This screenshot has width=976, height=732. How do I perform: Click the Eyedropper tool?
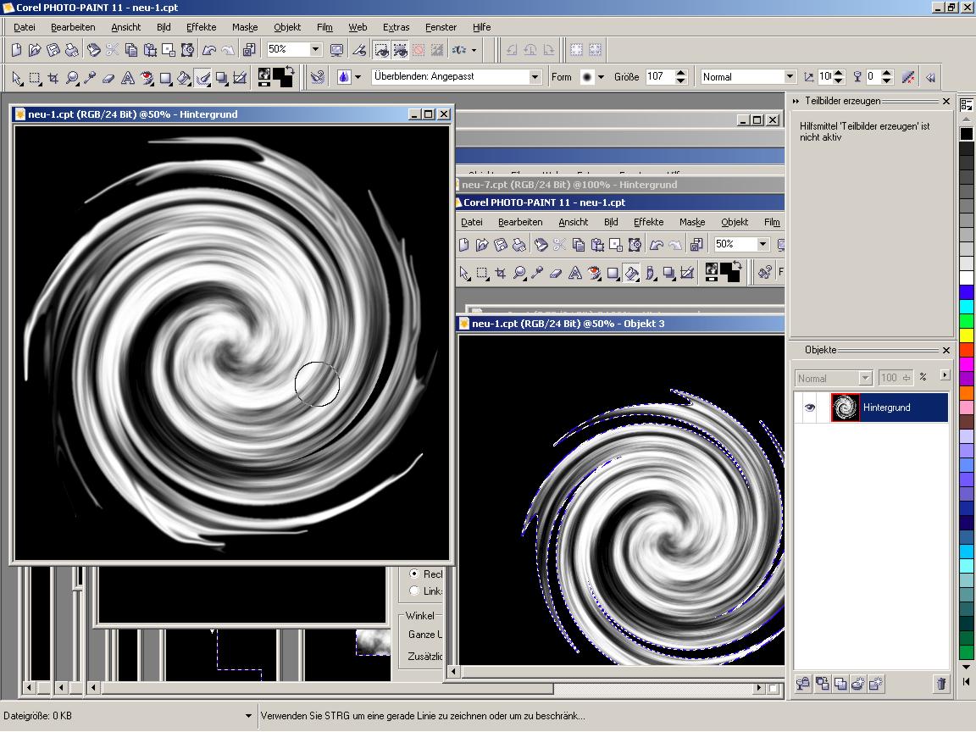pyautogui.click(x=90, y=78)
